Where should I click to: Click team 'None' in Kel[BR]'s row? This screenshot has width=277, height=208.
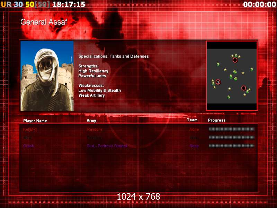pyautogui.click(x=194, y=129)
